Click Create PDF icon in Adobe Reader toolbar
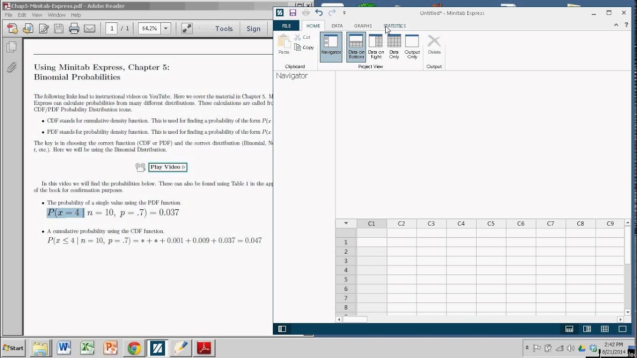Image resolution: width=637 pixels, height=358 pixels. pos(12,28)
